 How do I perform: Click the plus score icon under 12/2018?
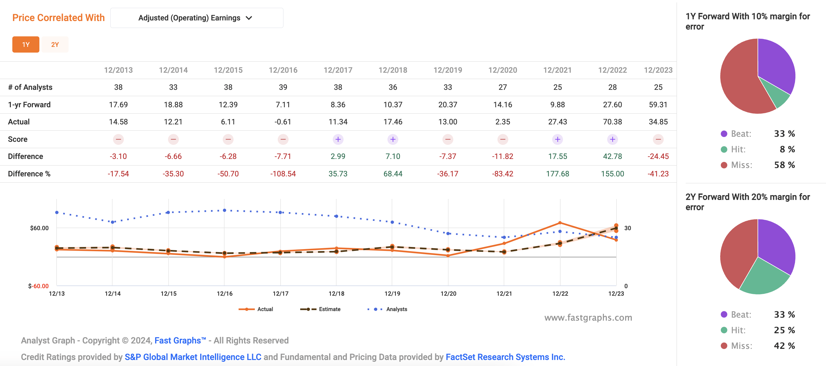click(393, 139)
